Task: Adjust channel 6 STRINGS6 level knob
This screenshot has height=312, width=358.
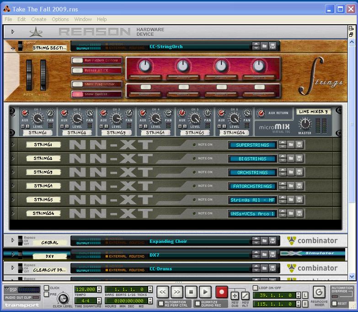Action: pyautogui.click(x=234, y=118)
